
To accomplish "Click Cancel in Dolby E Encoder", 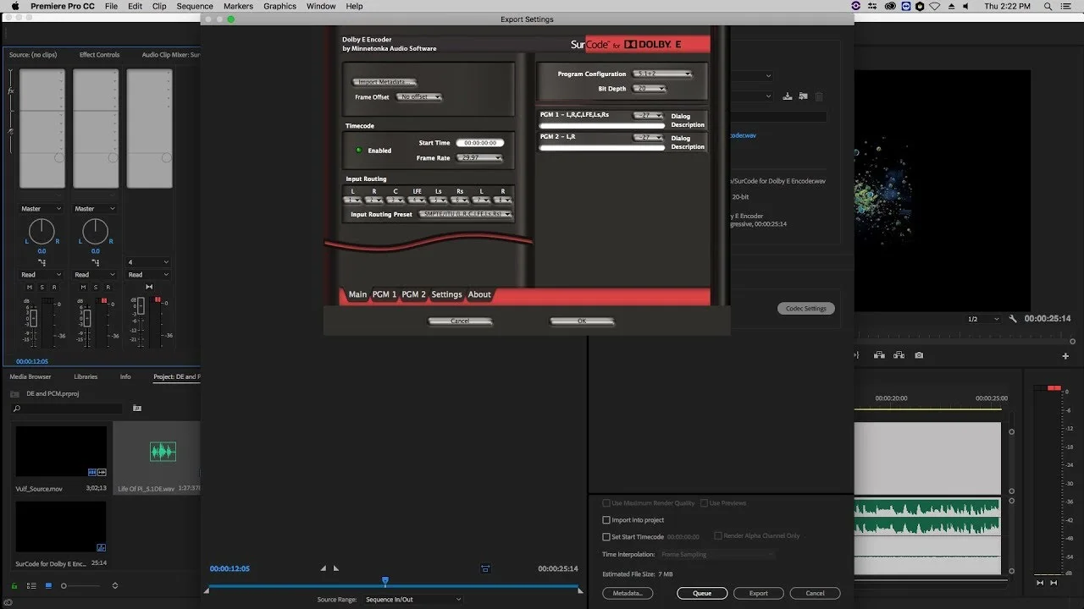I will [460, 321].
